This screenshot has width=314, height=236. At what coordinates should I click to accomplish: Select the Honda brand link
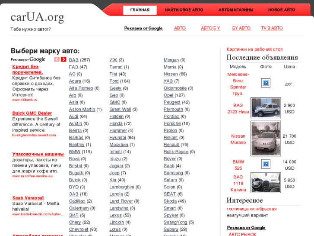(x=116, y=123)
